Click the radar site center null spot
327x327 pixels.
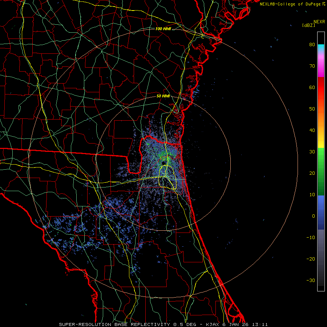tap(163, 163)
